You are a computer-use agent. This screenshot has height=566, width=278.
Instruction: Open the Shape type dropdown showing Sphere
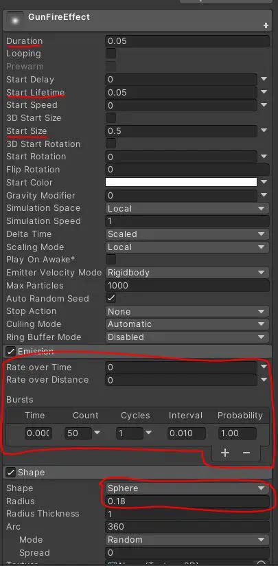[187, 488]
